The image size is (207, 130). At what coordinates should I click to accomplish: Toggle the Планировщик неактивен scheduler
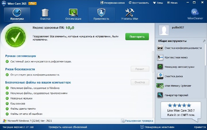coord(157,127)
